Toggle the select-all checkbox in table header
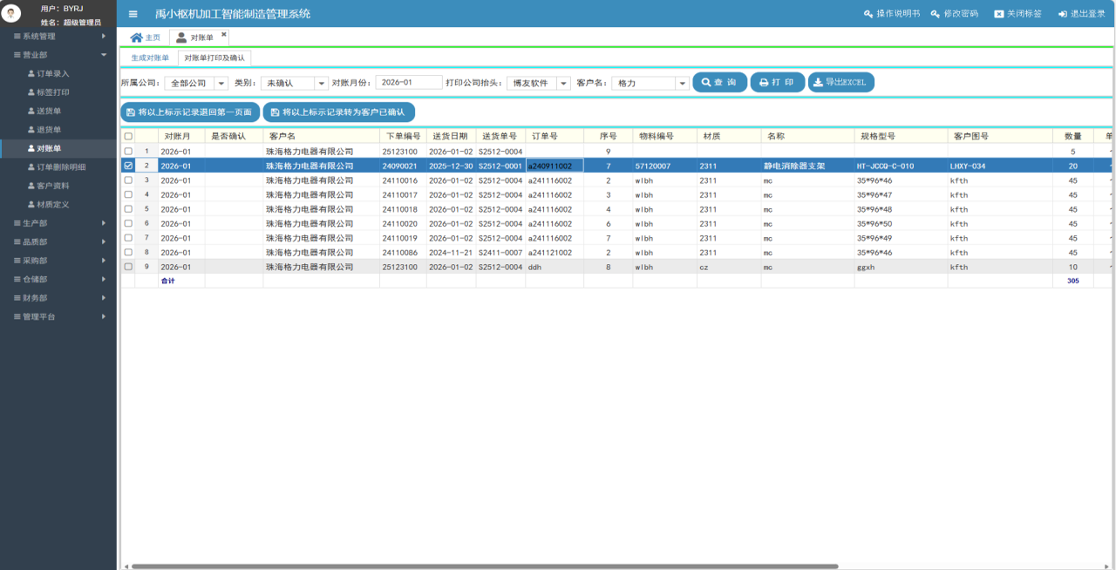1116x570 pixels. click(x=128, y=137)
